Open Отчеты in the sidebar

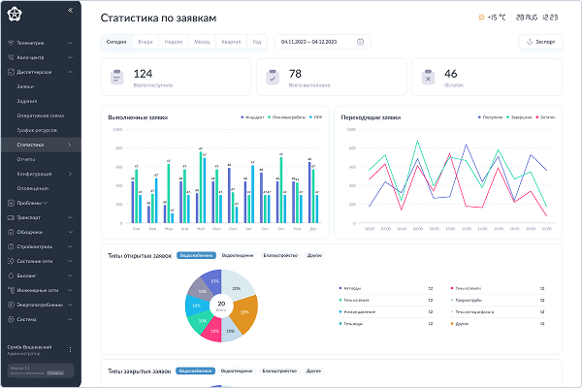click(x=26, y=159)
